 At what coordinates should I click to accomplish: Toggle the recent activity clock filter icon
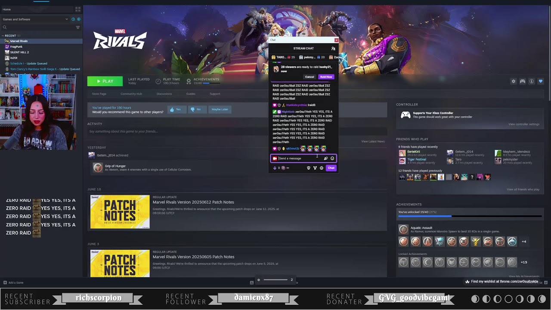(73, 19)
